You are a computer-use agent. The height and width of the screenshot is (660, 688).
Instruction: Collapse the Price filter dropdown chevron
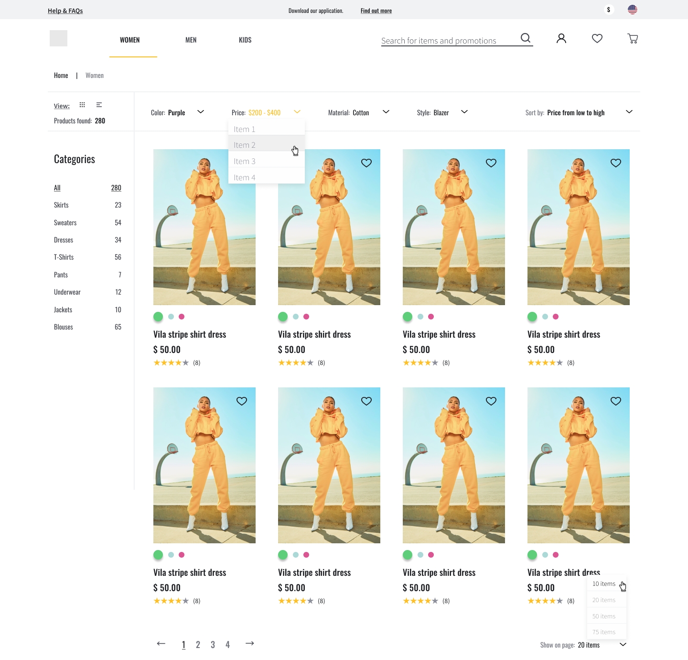pyautogui.click(x=297, y=112)
